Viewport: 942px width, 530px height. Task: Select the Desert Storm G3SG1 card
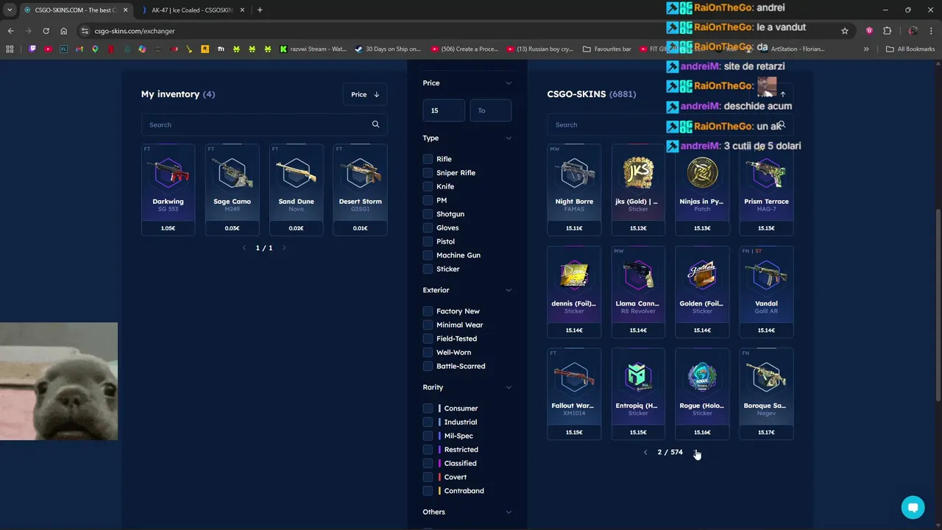360,190
